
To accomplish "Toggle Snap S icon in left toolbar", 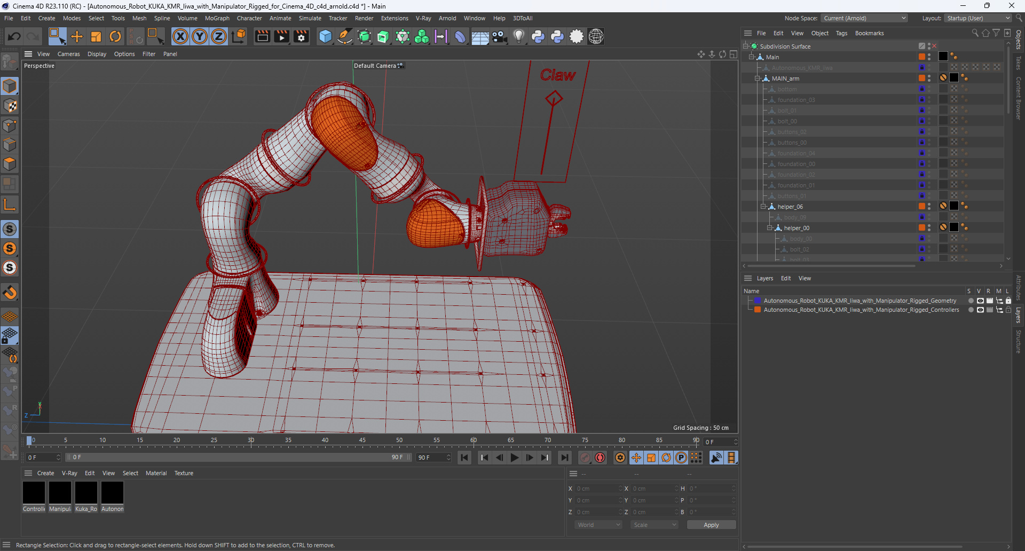I will pos(10,229).
